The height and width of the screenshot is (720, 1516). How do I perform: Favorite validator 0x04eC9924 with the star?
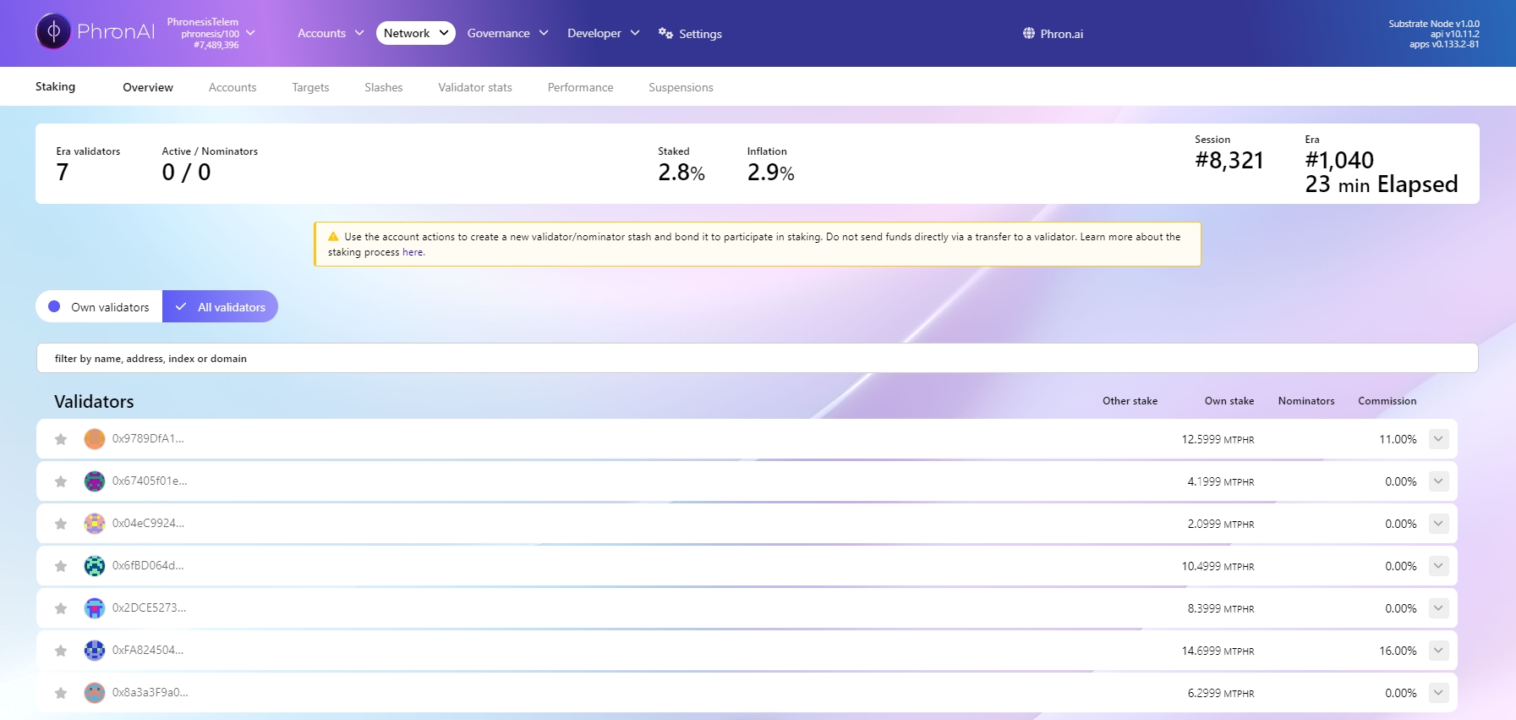(61, 524)
